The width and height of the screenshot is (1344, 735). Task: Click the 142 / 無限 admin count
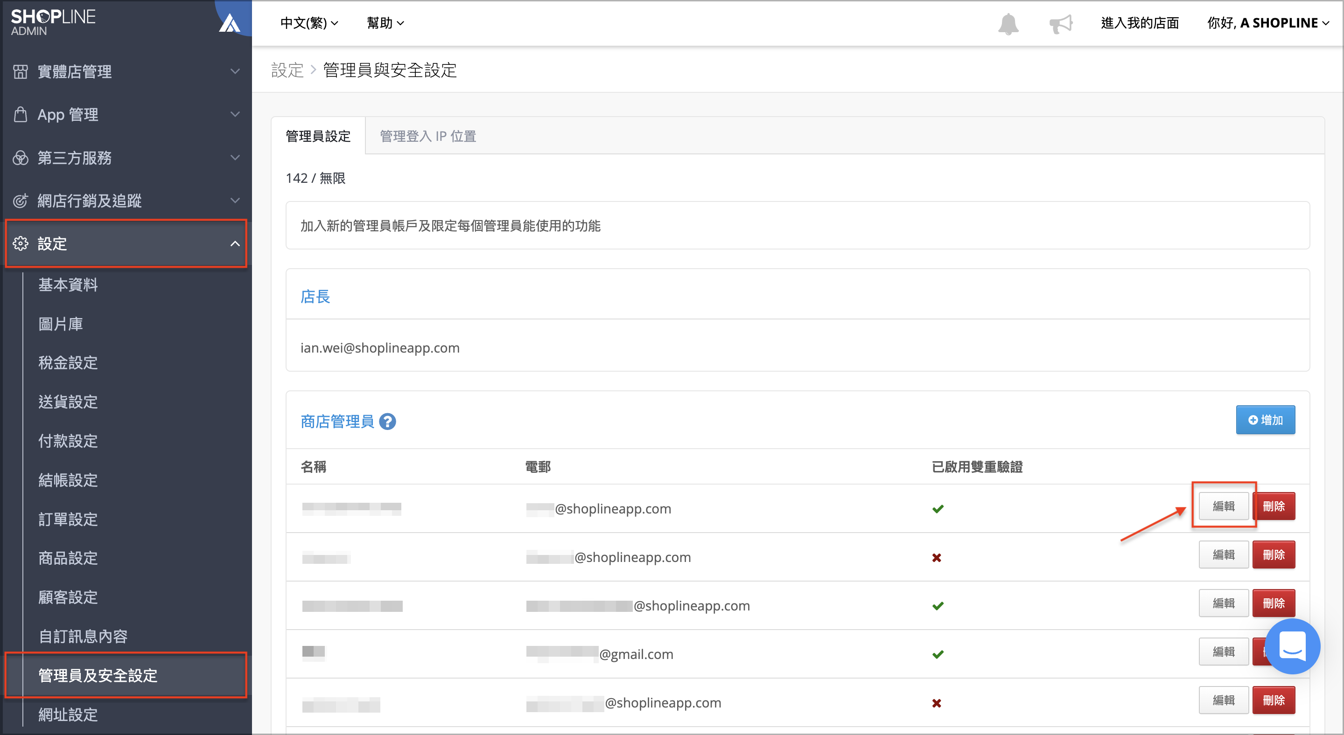click(x=315, y=178)
